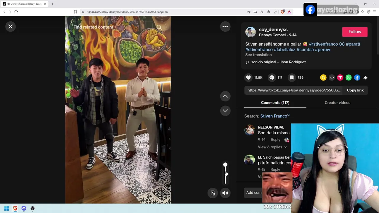Reply to EL Salchipapas comment
This screenshot has height=213, width=379.
(x=275, y=170)
